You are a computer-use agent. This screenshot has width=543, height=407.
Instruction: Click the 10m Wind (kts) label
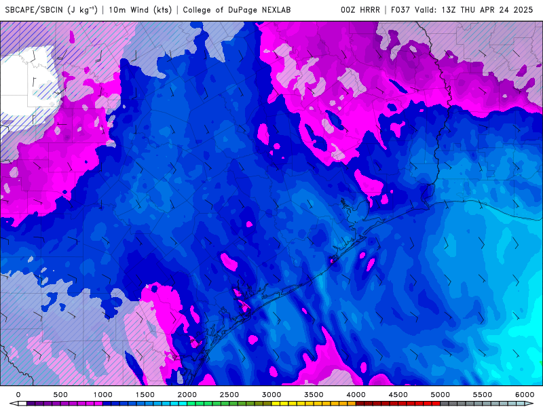point(141,9)
